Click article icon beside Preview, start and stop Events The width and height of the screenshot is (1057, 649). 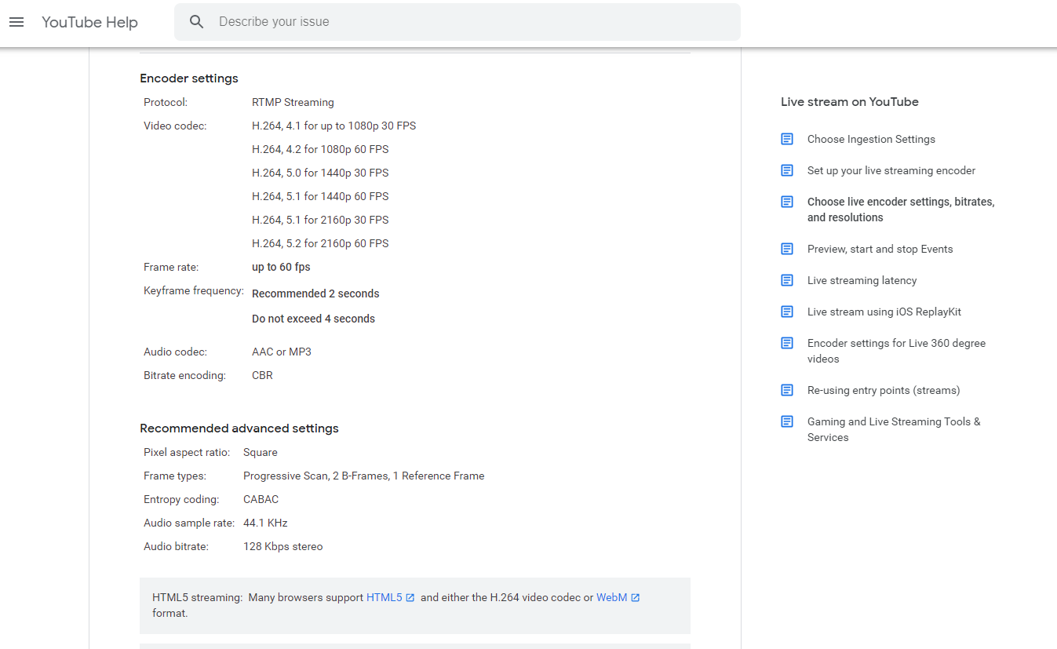(787, 249)
